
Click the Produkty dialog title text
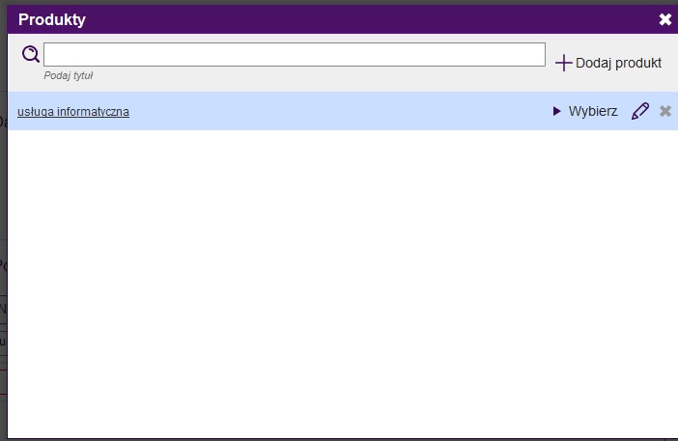tap(51, 19)
